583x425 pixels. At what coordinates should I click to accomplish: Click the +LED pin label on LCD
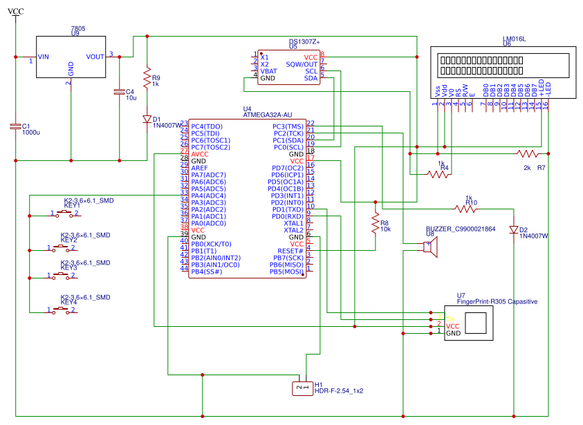(542, 88)
